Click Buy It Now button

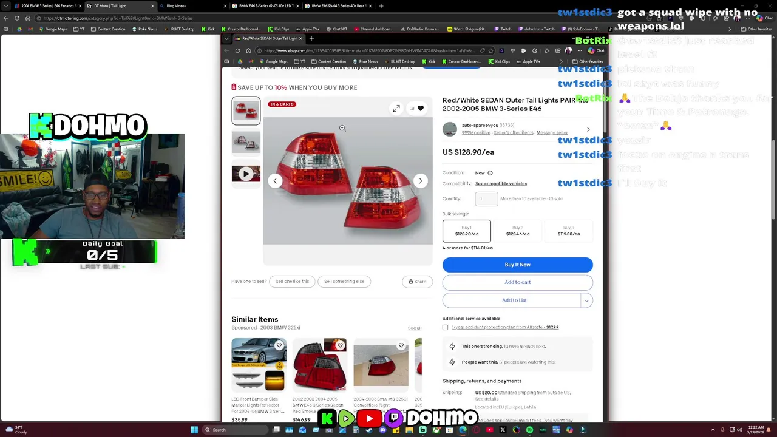click(517, 265)
